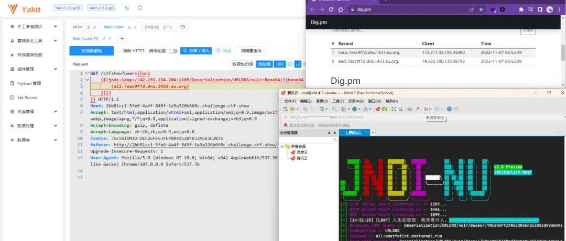
Task: Click the Cookie JSESSIONID line in request
Action: (x=157, y=138)
